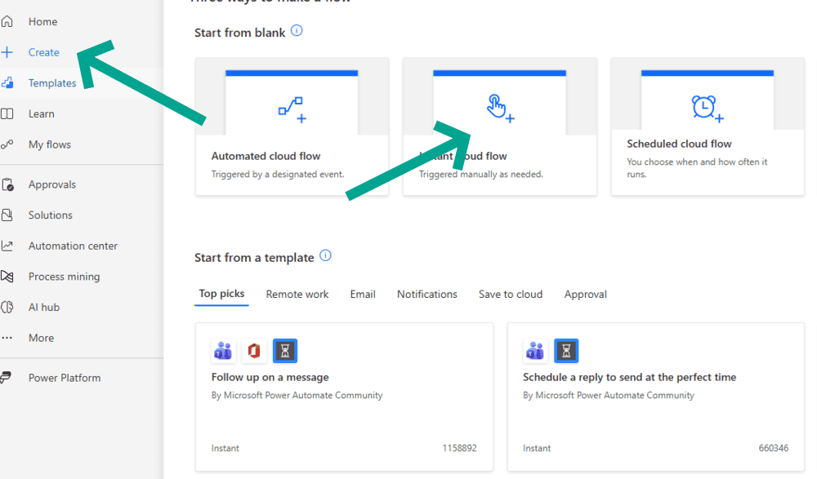The image size is (817, 479).
Task: Click the Process mining icon
Action: click(x=7, y=277)
